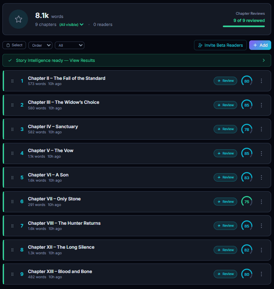Viewport: 274px width, 289px height.
Task: Open Chapter III – The Widow's Choice
Action: point(64,102)
